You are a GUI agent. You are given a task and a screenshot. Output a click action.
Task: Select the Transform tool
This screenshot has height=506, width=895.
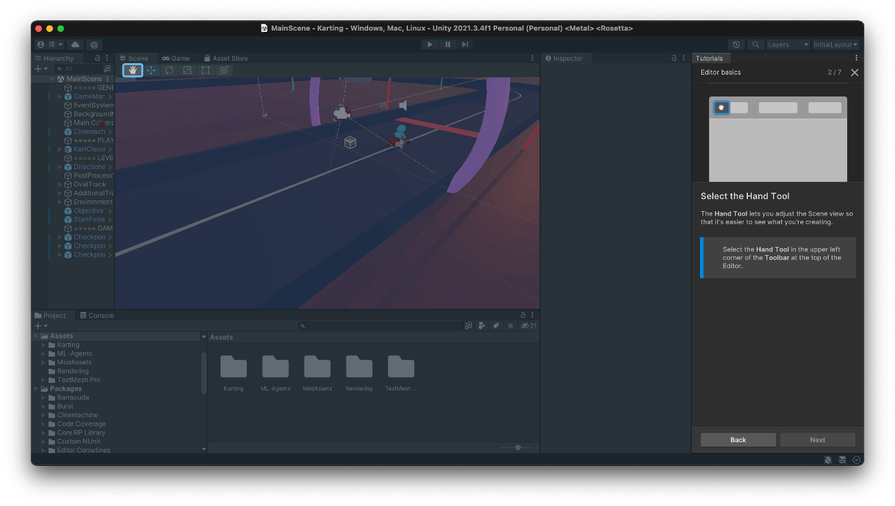223,70
